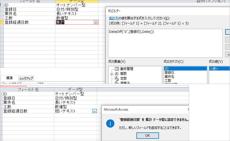Click 日付/時刻型 data type in upper table

click(x=77, y=9)
